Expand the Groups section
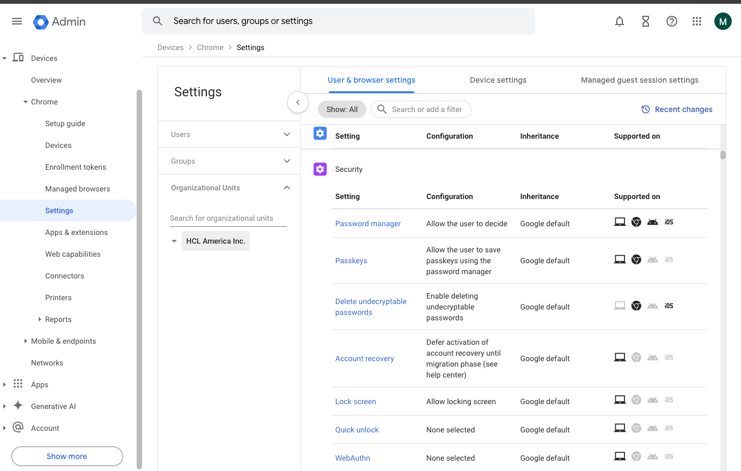This screenshot has height=471, width=741. pos(287,161)
